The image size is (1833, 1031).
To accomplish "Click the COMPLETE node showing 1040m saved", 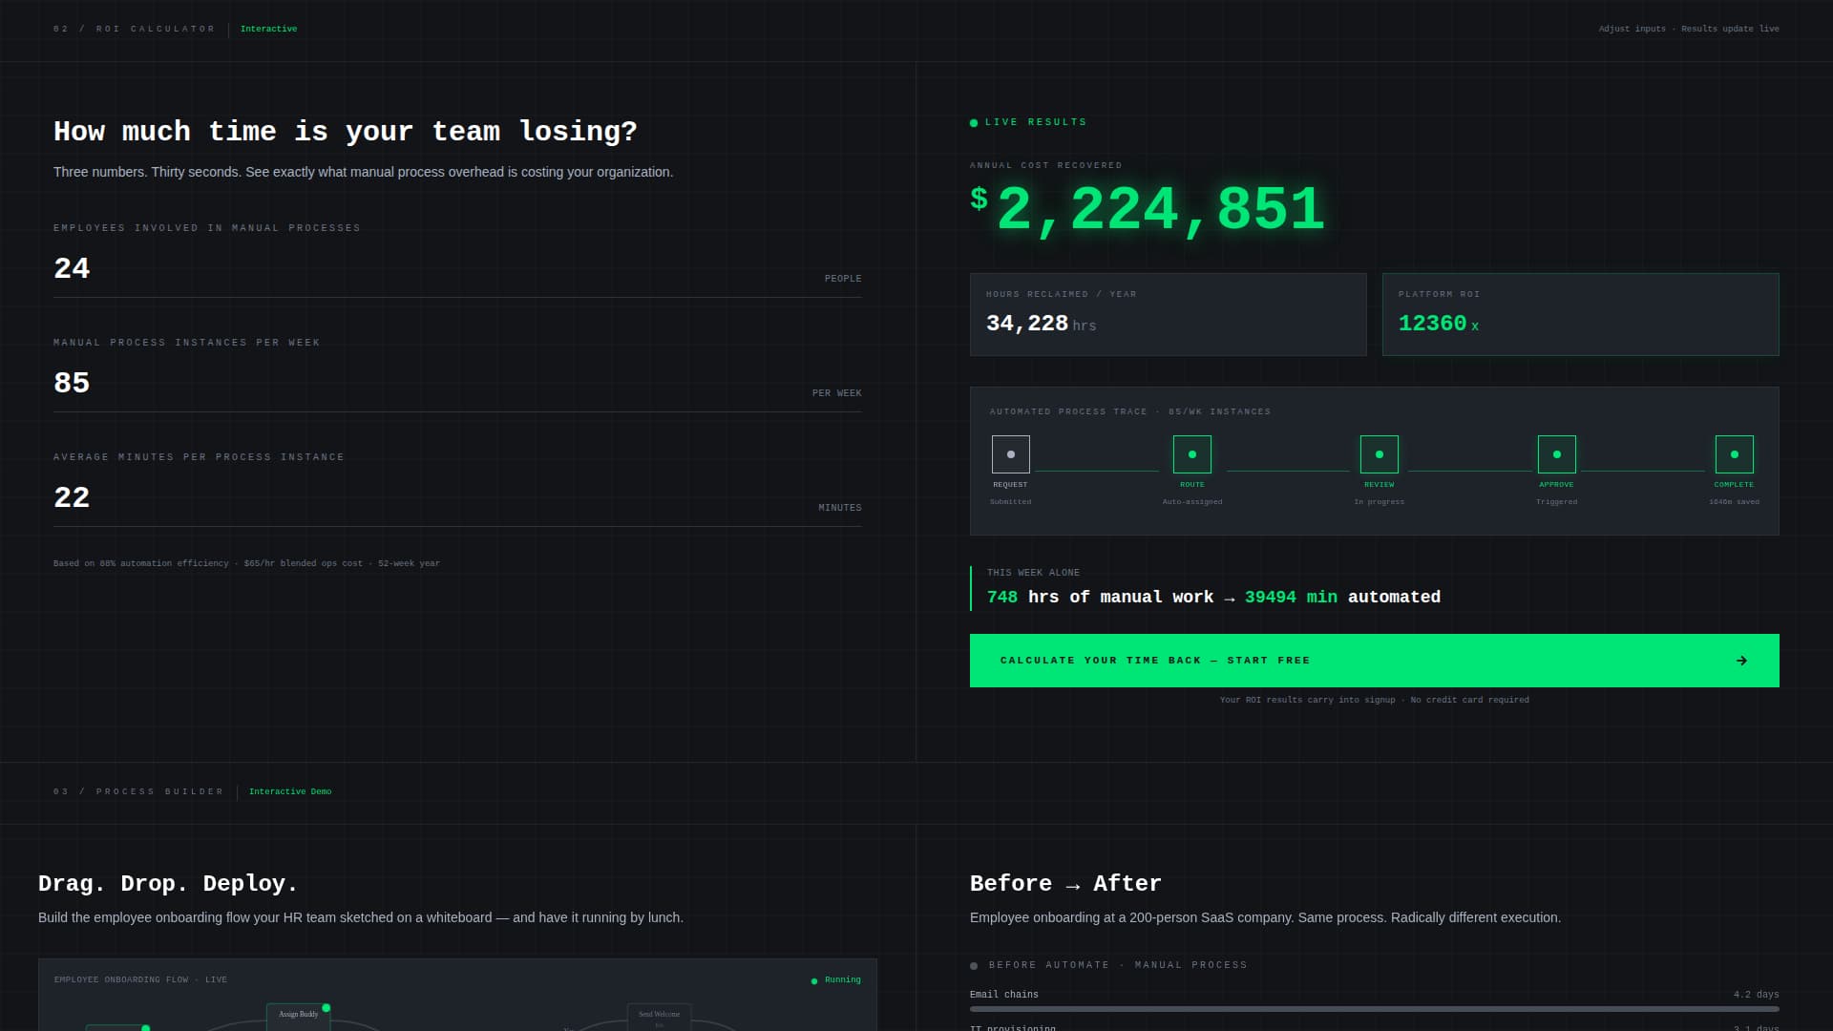I will click(1734, 453).
